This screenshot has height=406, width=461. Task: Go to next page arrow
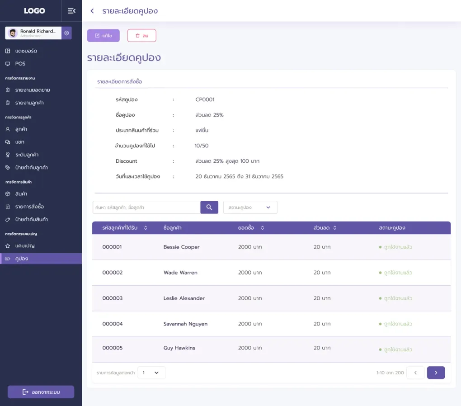pos(436,373)
